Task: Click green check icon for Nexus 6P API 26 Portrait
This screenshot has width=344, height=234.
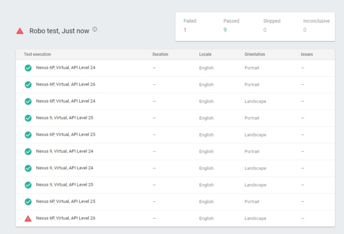Action: [x=28, y=85]
